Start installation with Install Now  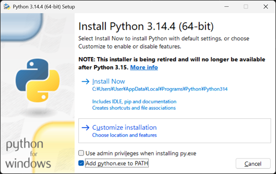point(109,81)
